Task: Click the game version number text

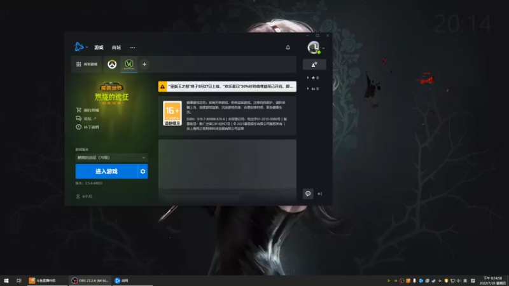Action: click(89, 183)
